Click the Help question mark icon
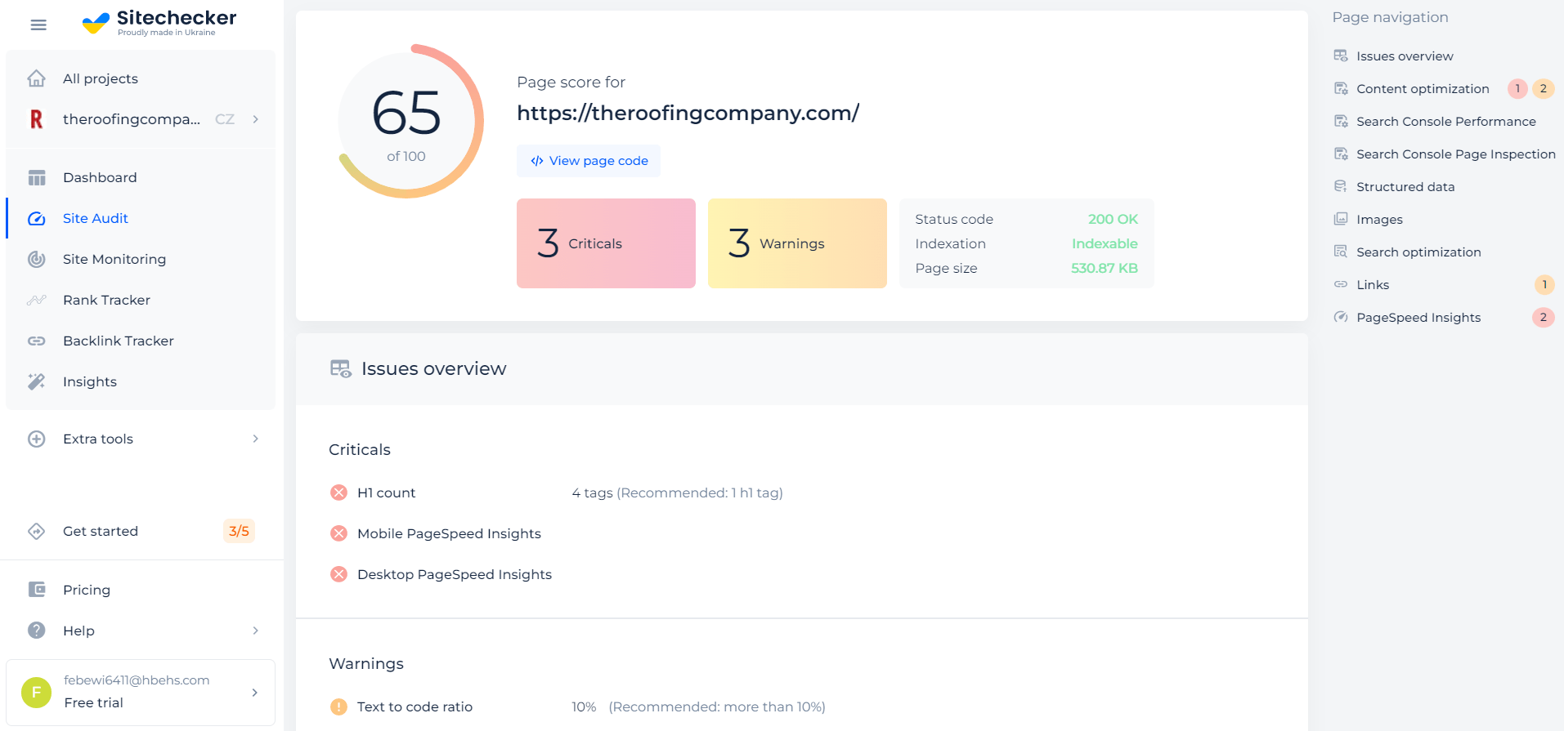This screenshot has height=731, width=1564. (x=37, y=631)
